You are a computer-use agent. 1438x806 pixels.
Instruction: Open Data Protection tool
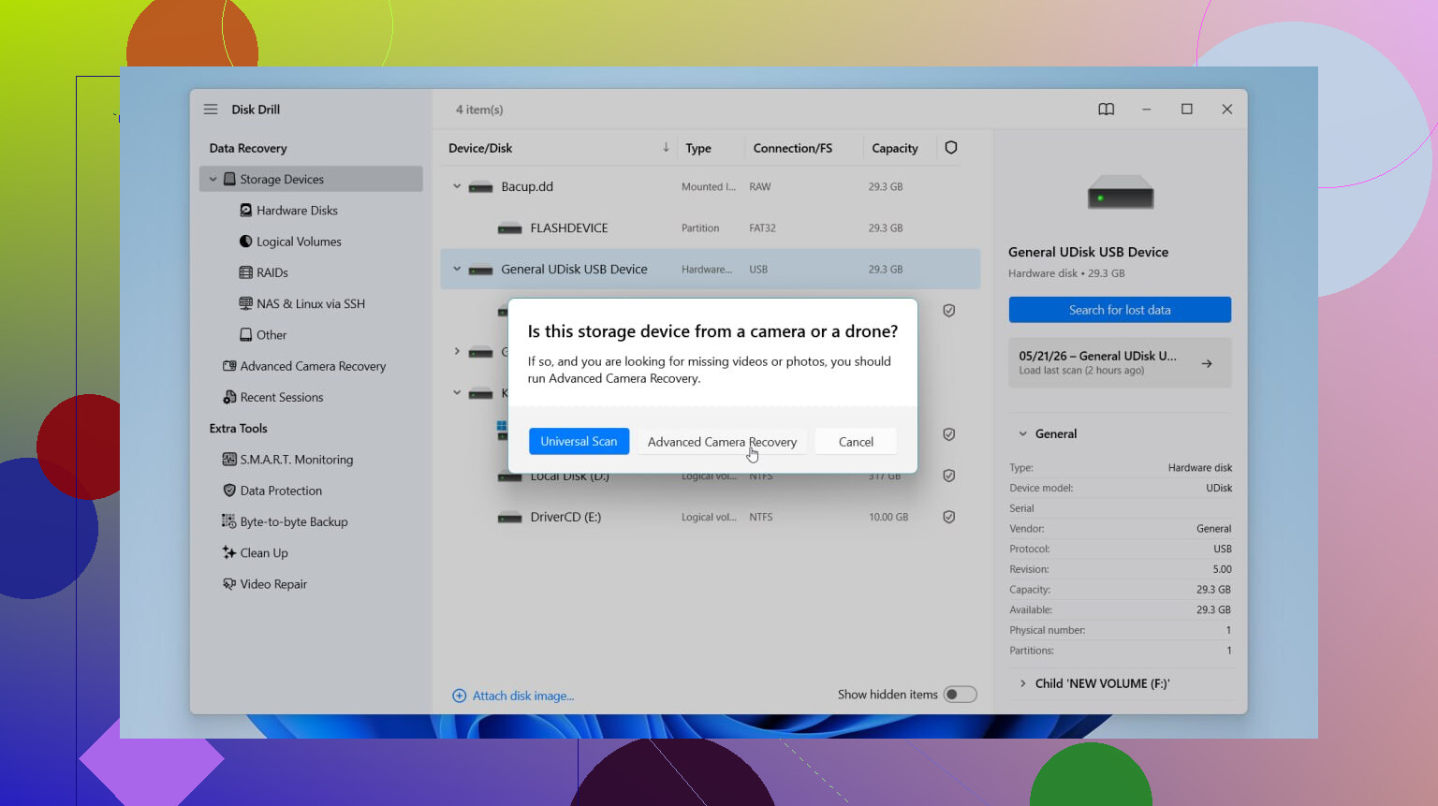click(x=281, y=491)
